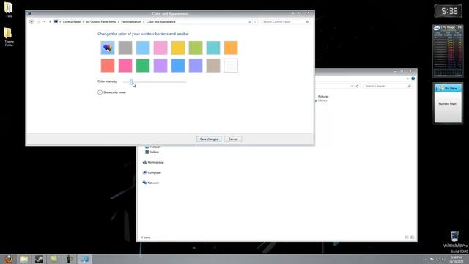Switch Libraries window to large icons view
Viewport: 469px width, 264px height.
click(x=412, y=238)
